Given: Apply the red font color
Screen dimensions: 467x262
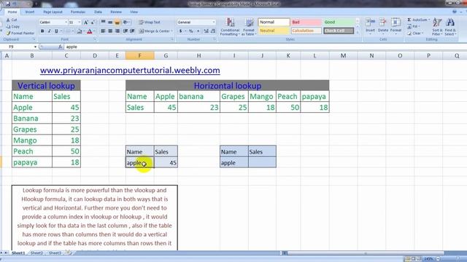Looking at the screenshot, I should (x=89, y=31).
